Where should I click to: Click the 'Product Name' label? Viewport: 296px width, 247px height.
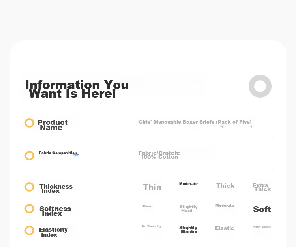point(52,125)
